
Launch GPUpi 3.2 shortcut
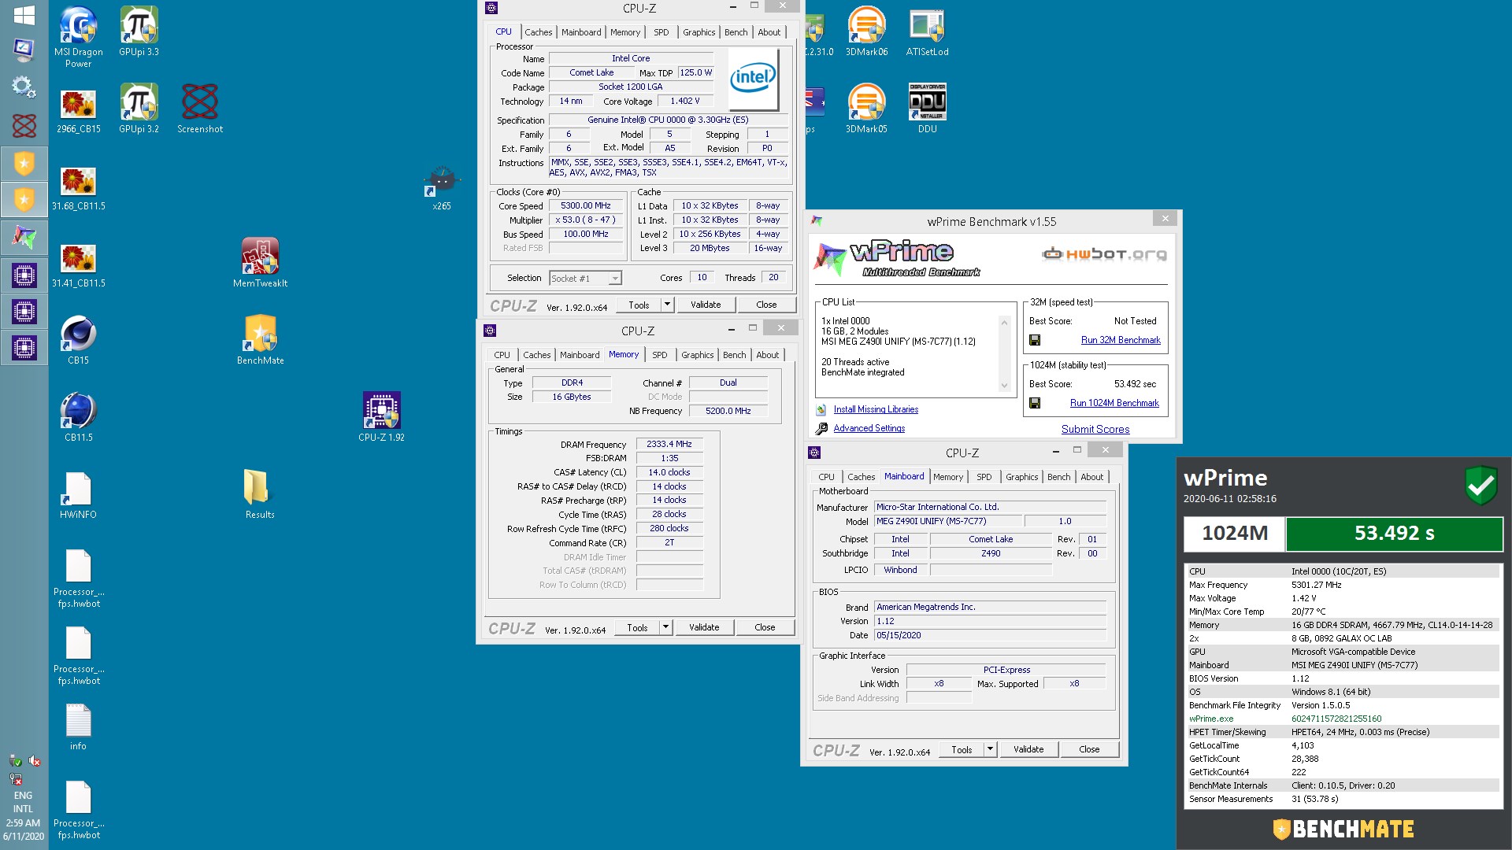pyautogui.click(x=139, y=109)
